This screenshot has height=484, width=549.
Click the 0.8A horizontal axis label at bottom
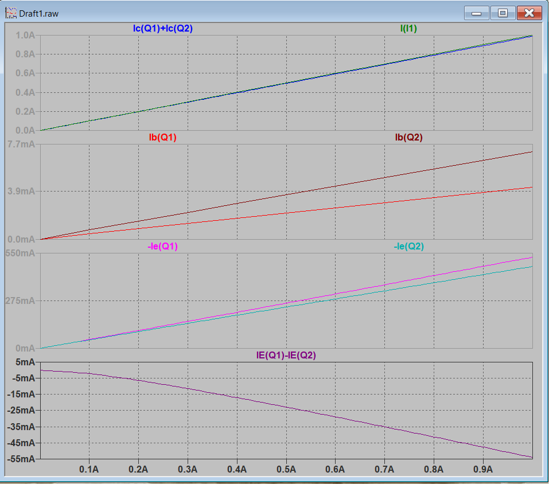(434, 469)
